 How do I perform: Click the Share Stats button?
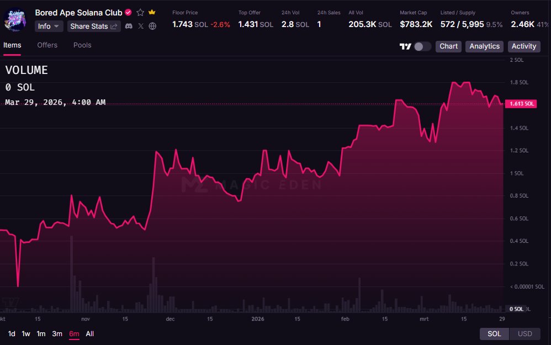[x=94, y=26]
